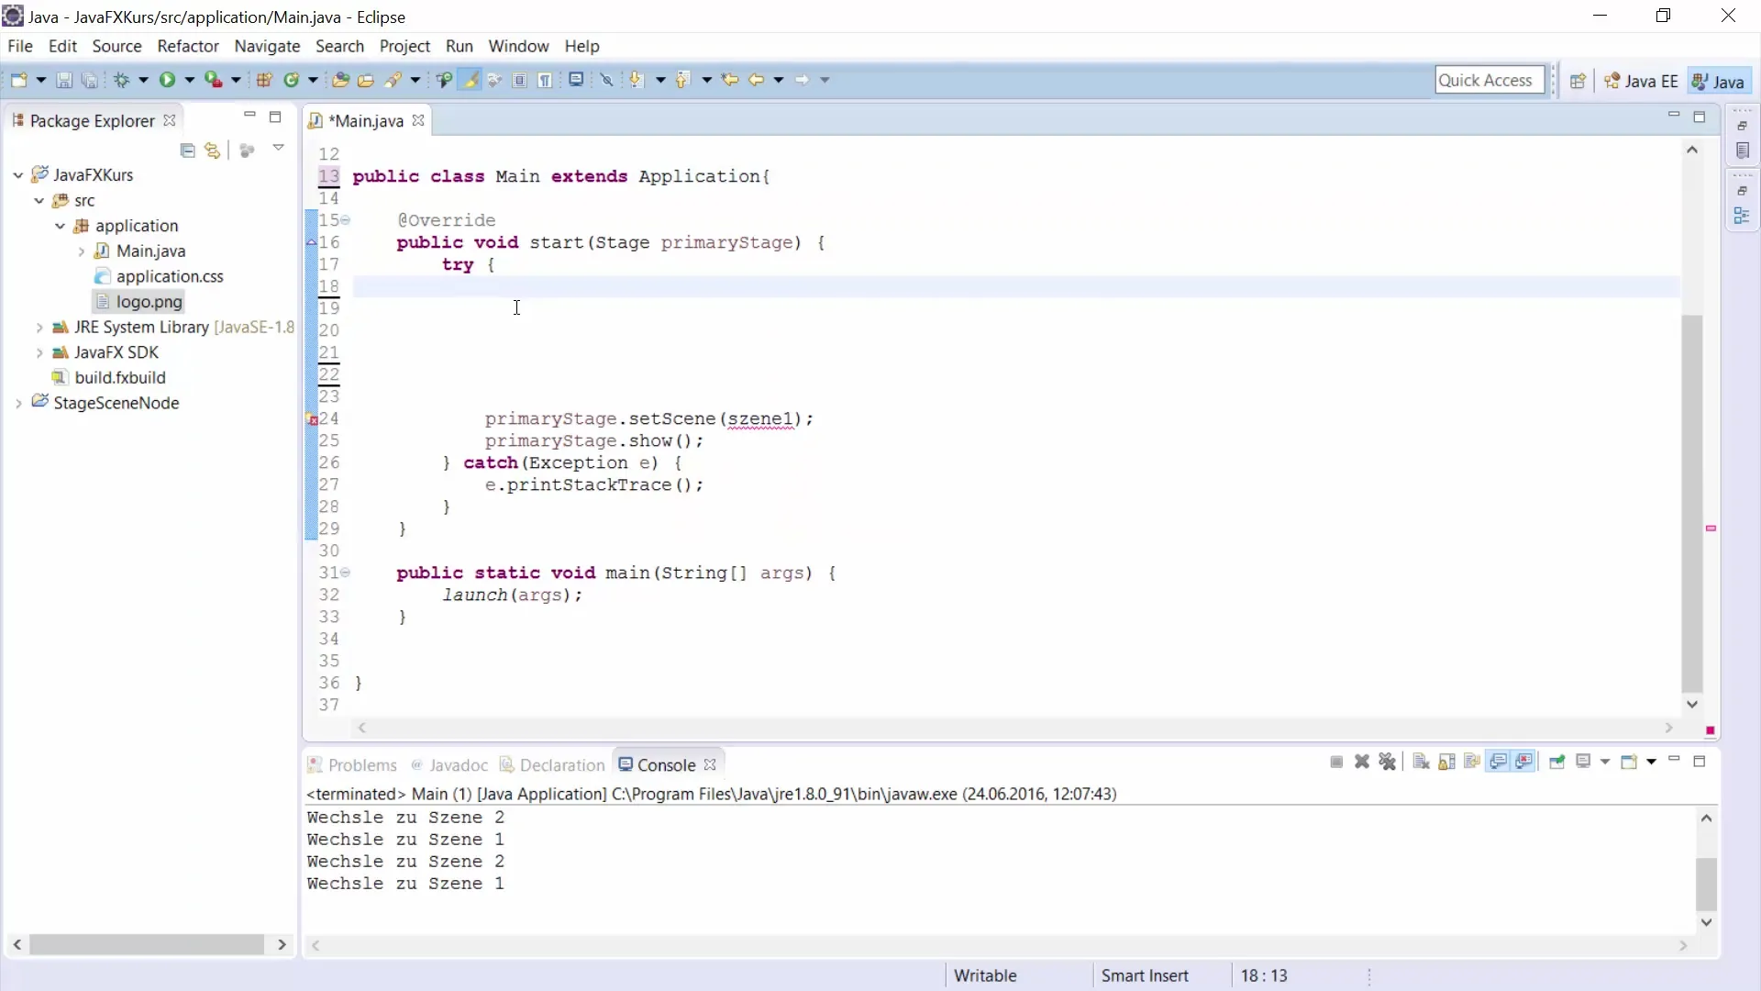
Task: Click the Next Annotation arrow icon
Action: [x=637, y=80]
